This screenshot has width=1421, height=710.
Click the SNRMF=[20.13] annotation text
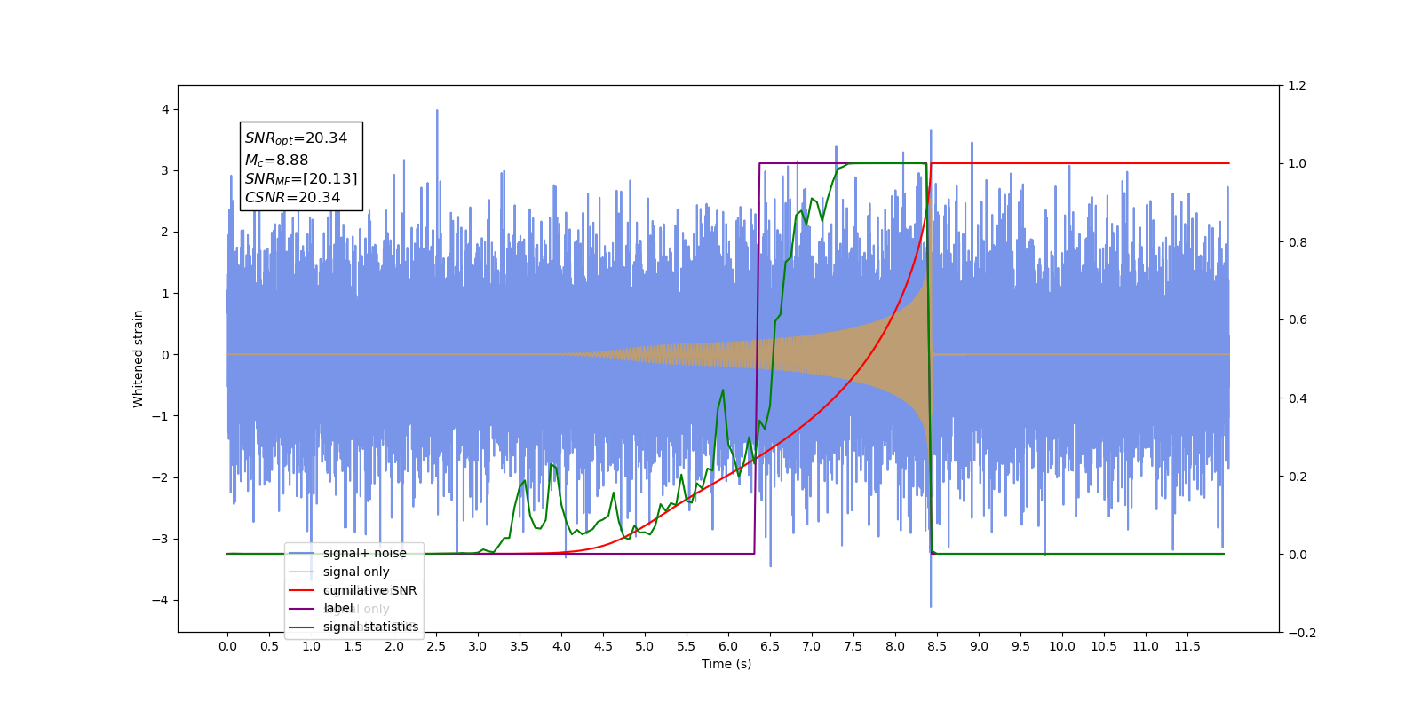301,179
